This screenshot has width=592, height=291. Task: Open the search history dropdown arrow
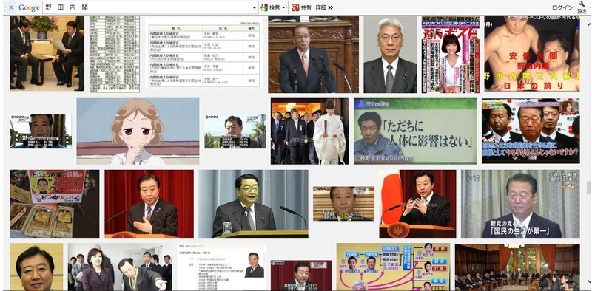pos(255,7)
